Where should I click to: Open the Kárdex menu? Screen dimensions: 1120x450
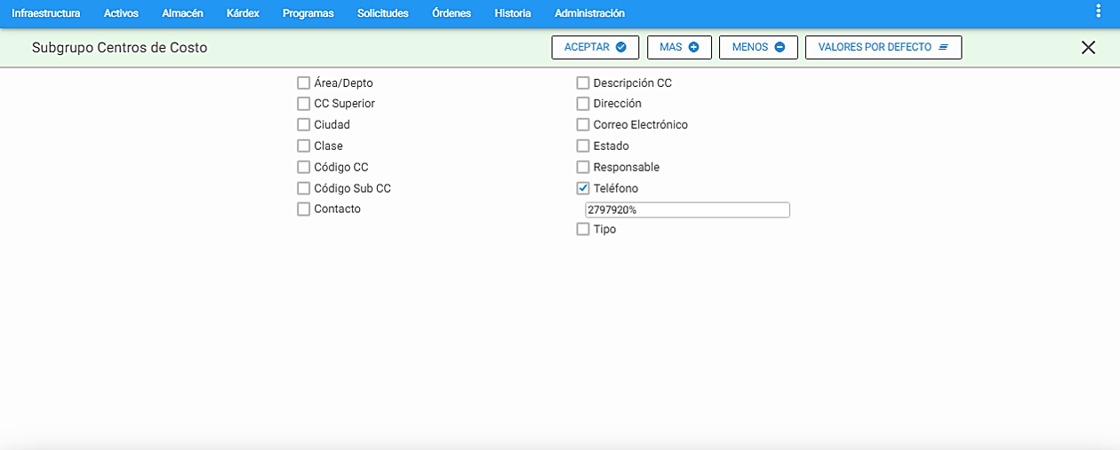coord(243,13)
